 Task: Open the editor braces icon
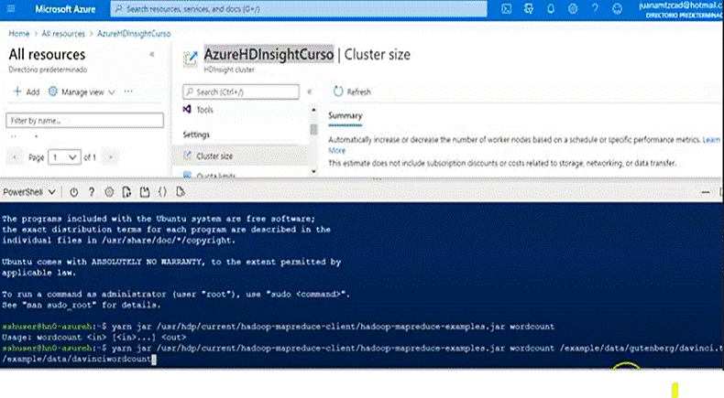pos(162,192)
